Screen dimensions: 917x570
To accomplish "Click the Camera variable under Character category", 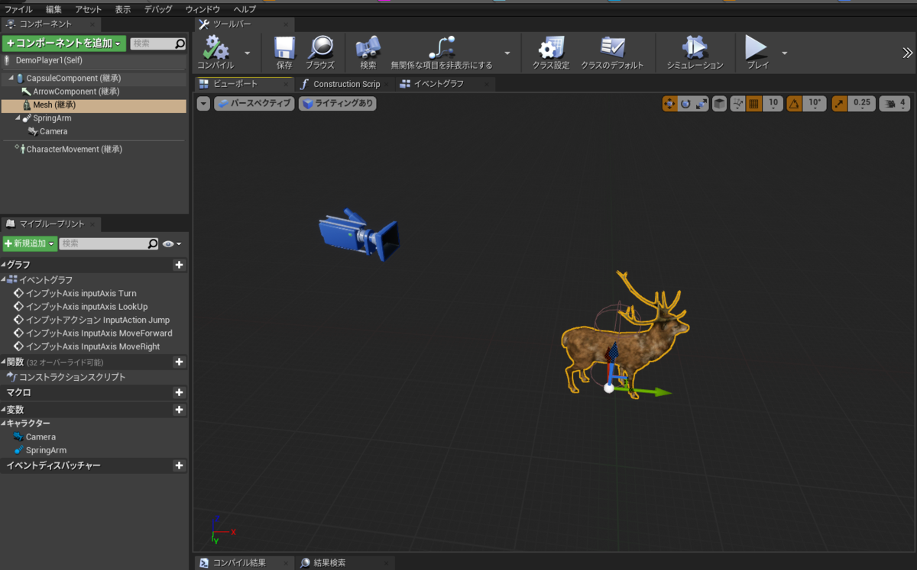I will [41, 436].
